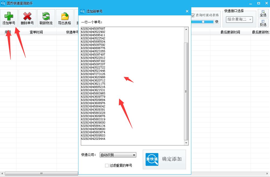Viewport: 270px width, 177px height.
Task: Click tracking number 432824945895411
Action: (93, 35)
